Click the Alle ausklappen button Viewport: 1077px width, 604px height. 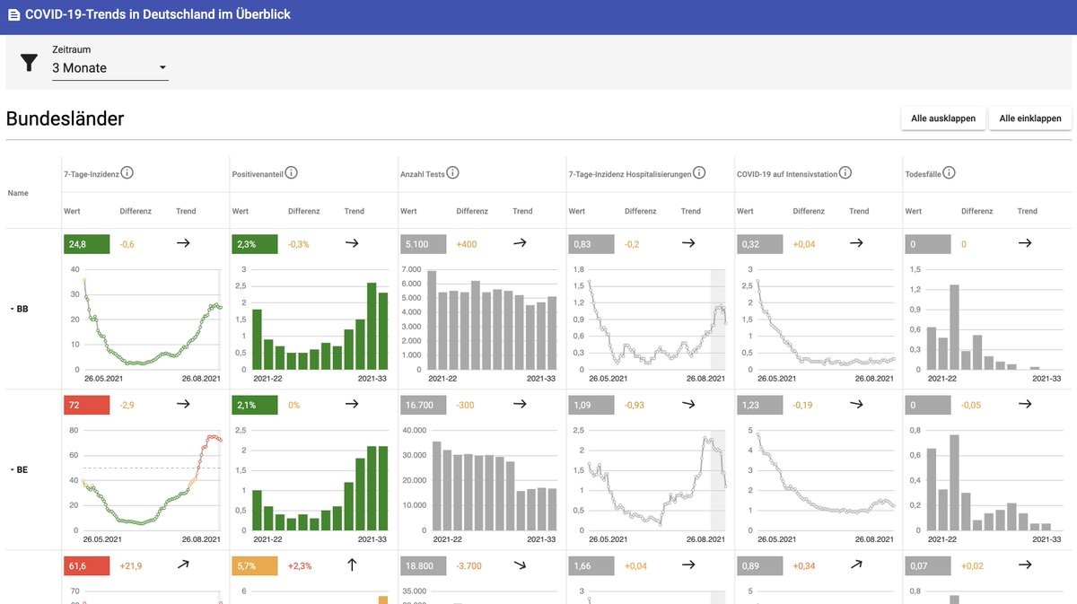(942, 118)
